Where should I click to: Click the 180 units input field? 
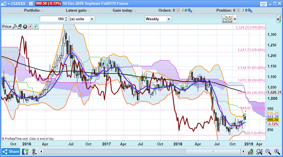click(52, 19)
